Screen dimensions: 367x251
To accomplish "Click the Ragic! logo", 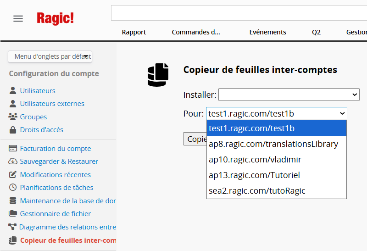I will 55,18.
